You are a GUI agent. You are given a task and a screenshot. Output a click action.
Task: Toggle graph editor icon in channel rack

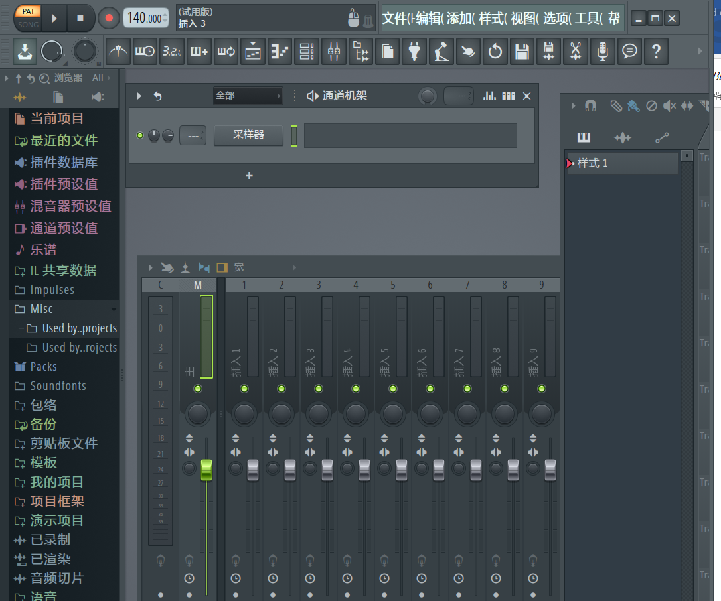490,96
